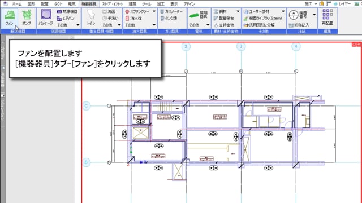The image size is (362, 203).
Task: Open 機器ライブラリ(Stem)
Action: tap(263, 18)
